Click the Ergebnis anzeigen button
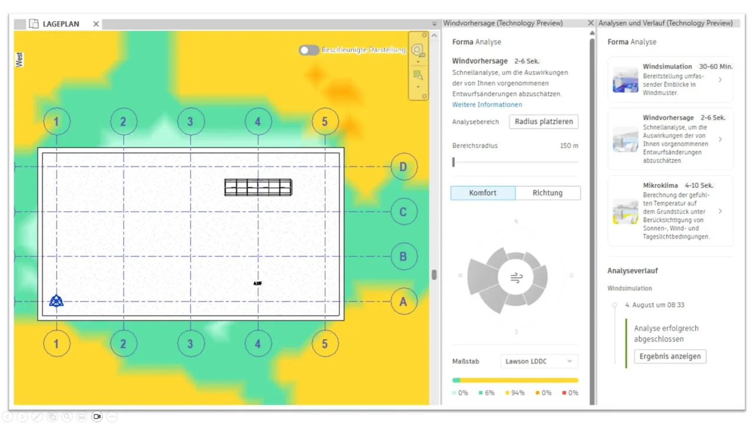This screenshot has height=424, width=754. 670,356
